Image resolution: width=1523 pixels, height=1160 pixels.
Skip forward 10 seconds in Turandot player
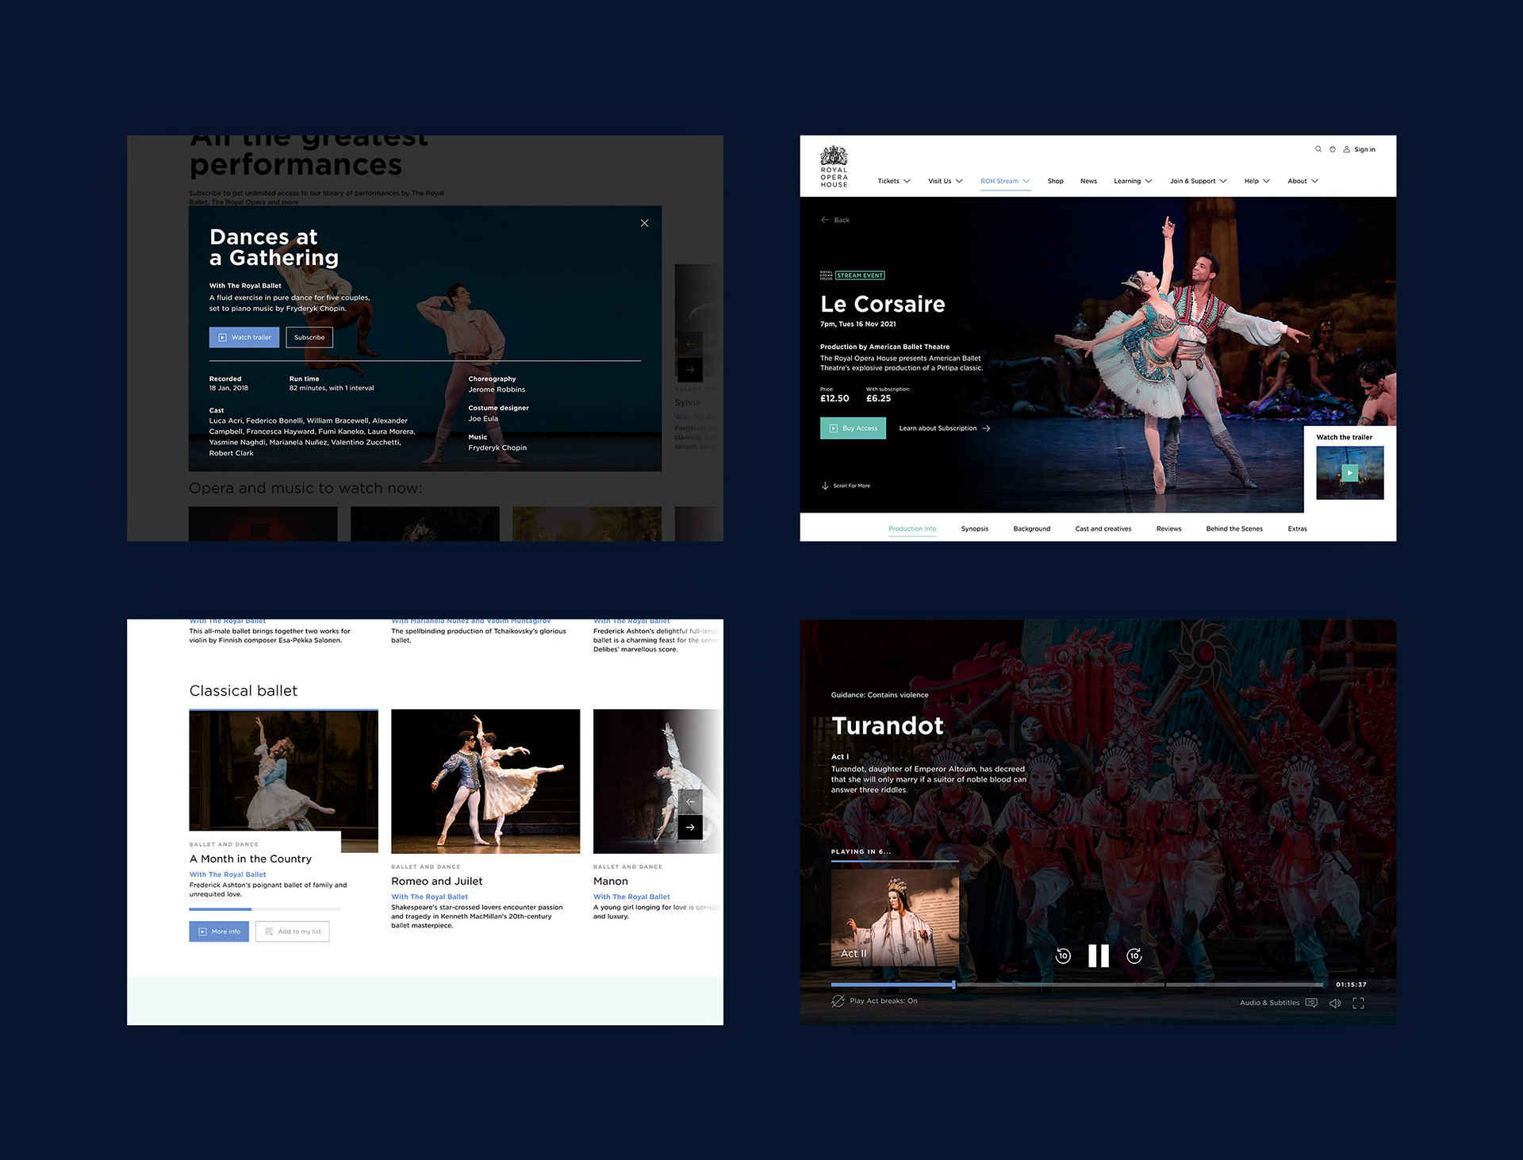tap(1134, 956)
